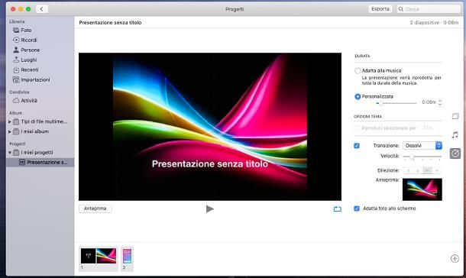Open the music panel icon
The width and height of the screenshot is (466, 278).
pos(455,135)
